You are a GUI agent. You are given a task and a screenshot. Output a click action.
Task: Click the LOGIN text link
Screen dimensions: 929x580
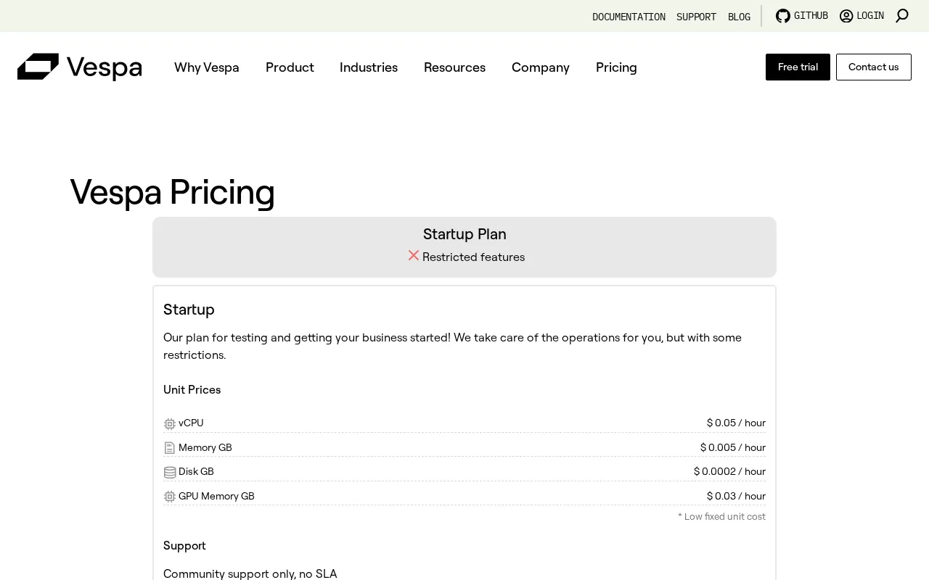pyautogui.click(x=870, y=15)
